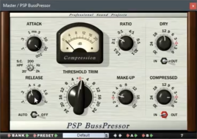Open help with the question mark

[182, 136]
